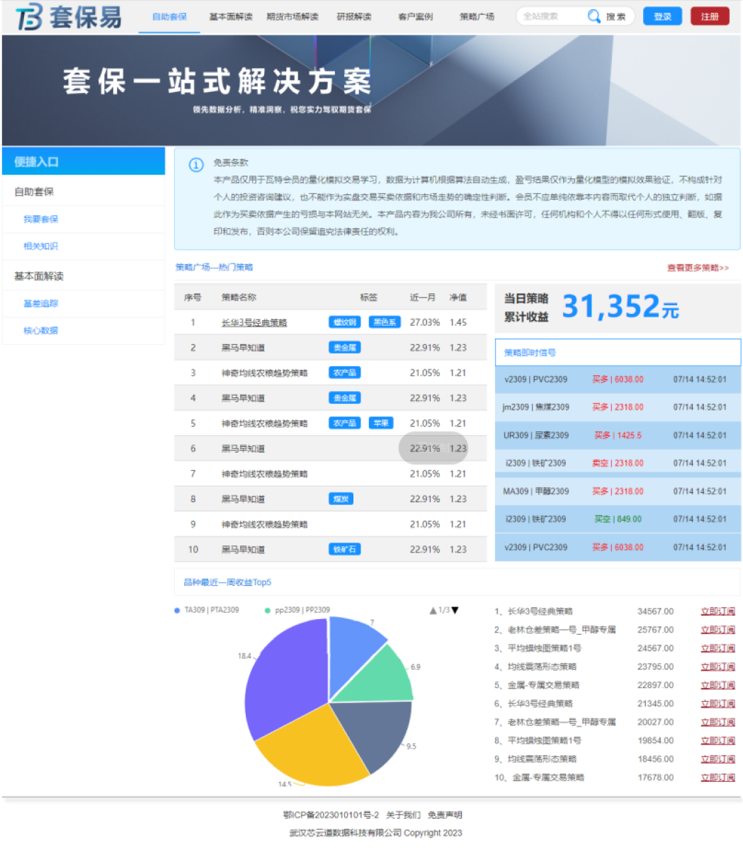Viewport: 743px width, 850px height.
Task: Click the 苹果 tag badge
Action: [381, 424]
